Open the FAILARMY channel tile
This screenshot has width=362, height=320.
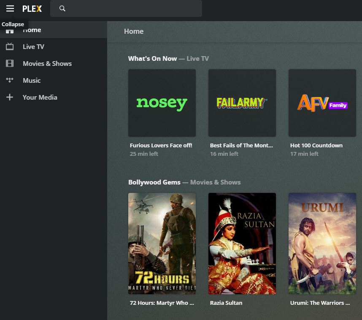(x=242, y=103)
